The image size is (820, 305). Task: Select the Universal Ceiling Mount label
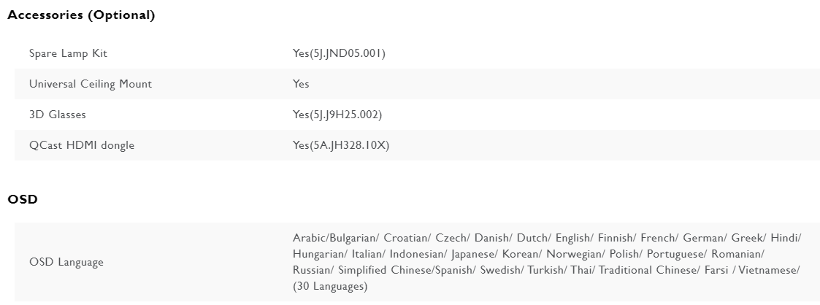[x=91, y=84]
